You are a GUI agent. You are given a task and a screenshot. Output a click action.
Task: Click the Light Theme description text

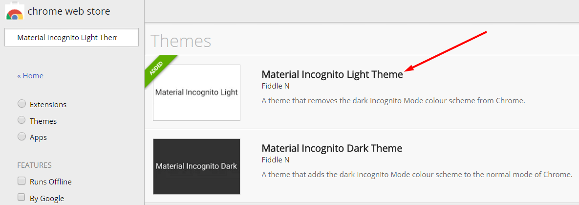[x=393, y=101]
